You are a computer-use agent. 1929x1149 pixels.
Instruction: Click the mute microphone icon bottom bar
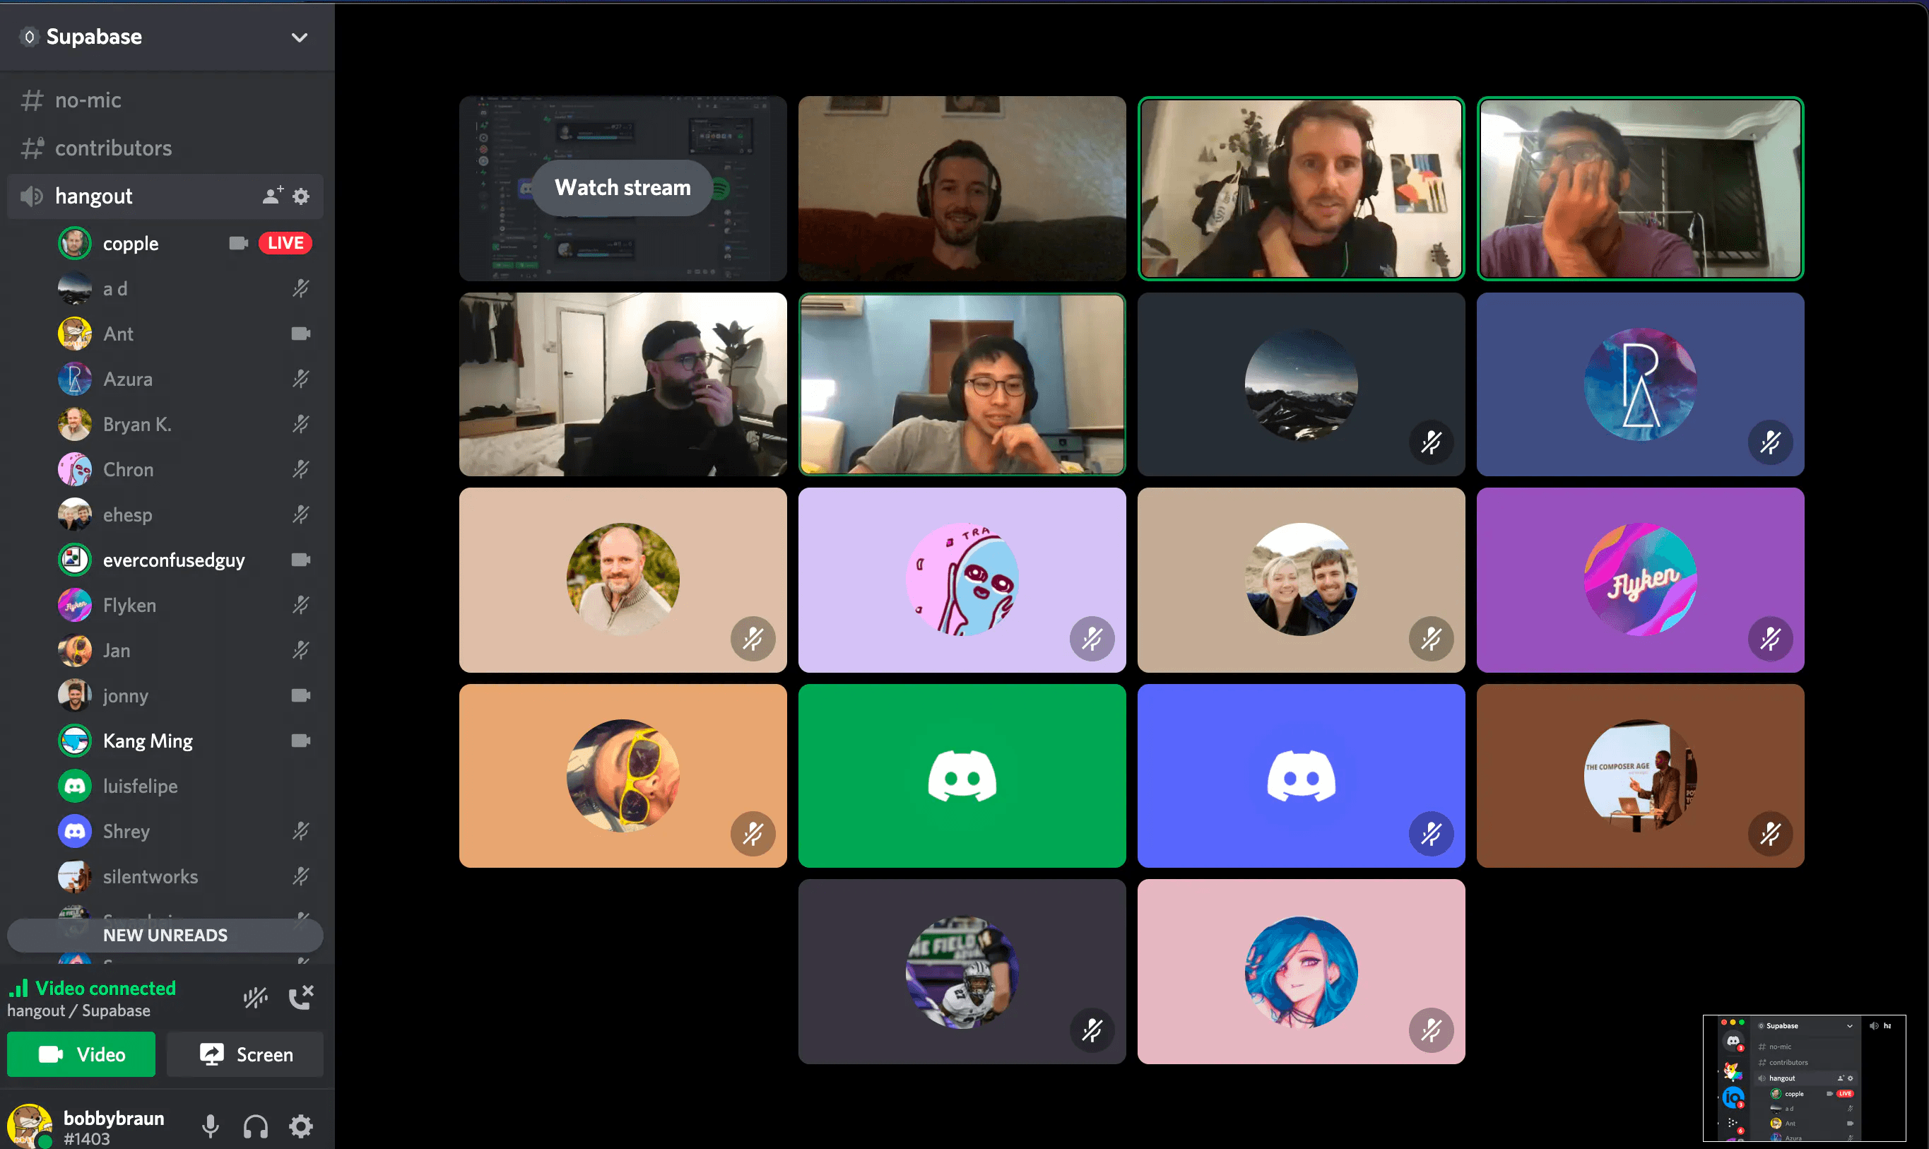click(209, 1124)
